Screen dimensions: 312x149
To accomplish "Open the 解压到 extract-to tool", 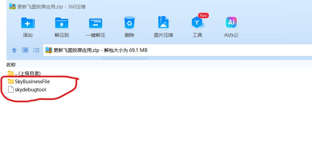I will coord(62,23).
